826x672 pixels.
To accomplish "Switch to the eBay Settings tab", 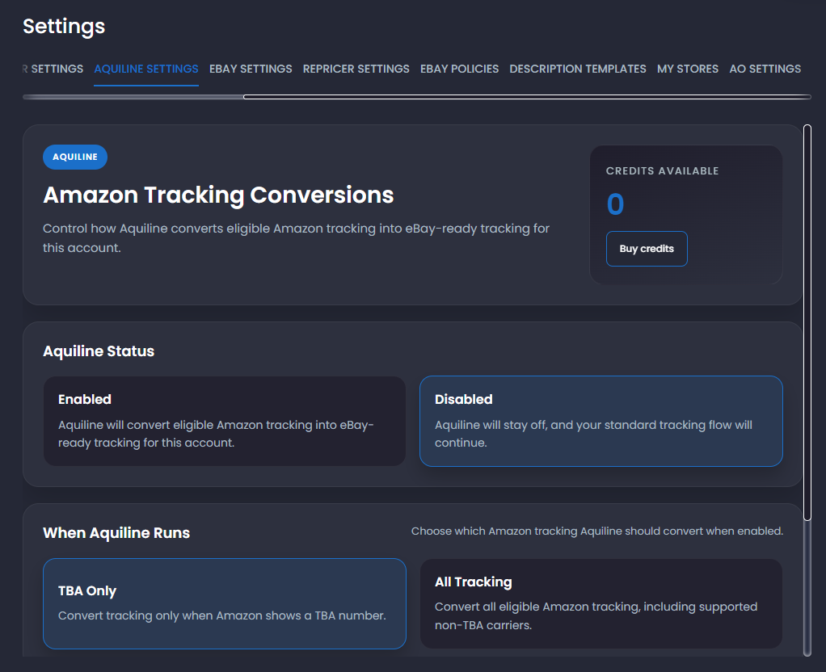I will point(251,69).
